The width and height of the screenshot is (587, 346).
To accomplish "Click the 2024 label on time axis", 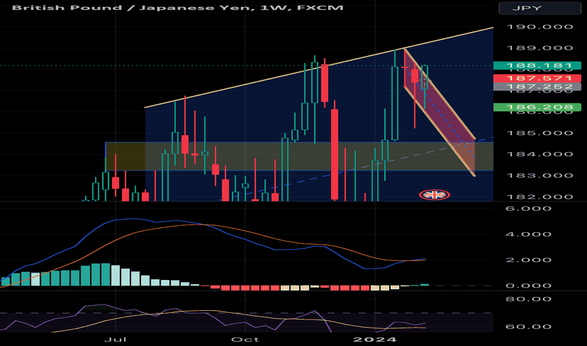I will click(375, 339).
